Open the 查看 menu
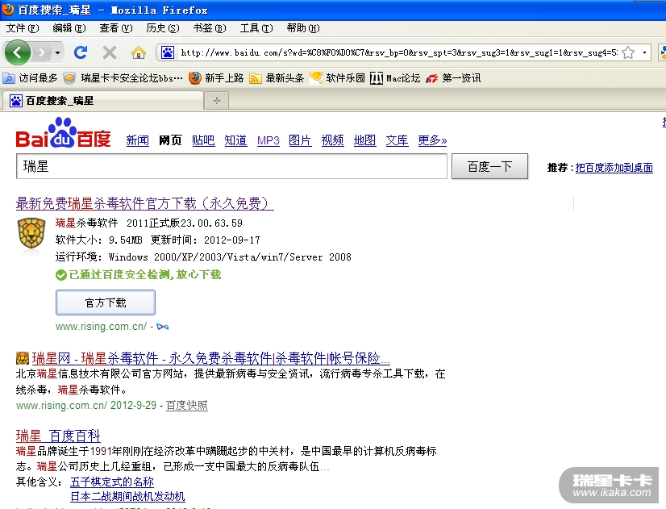Viewport: 666px width, 509px height. coord(116,28)
